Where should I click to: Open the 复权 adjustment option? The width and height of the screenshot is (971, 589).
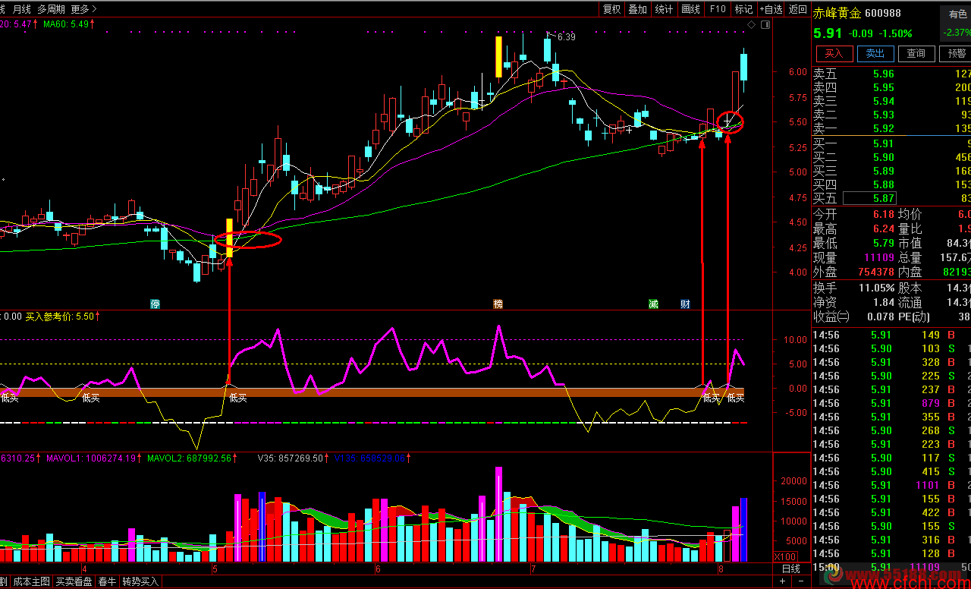pyautogui.click(x=611, y=9)
